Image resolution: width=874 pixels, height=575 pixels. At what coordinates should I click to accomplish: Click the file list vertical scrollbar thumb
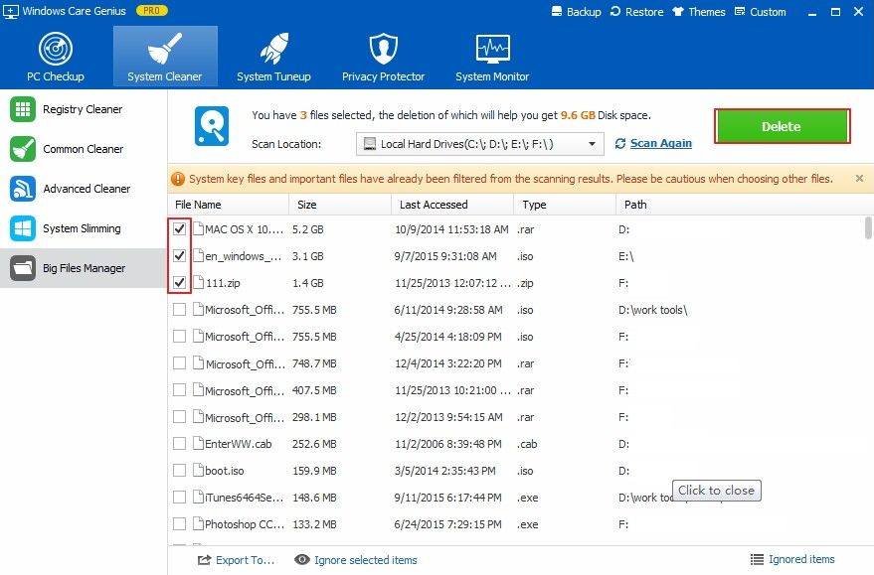pos(868,227)
